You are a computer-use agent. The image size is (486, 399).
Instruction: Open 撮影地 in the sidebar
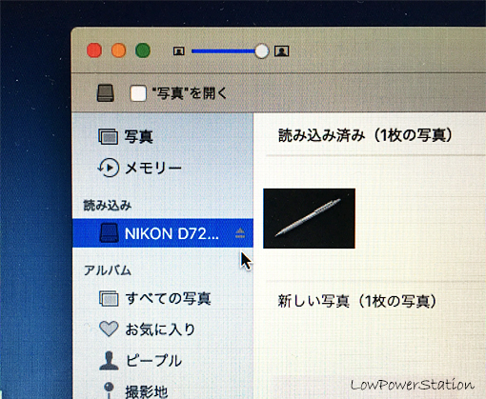pos(163,390)
